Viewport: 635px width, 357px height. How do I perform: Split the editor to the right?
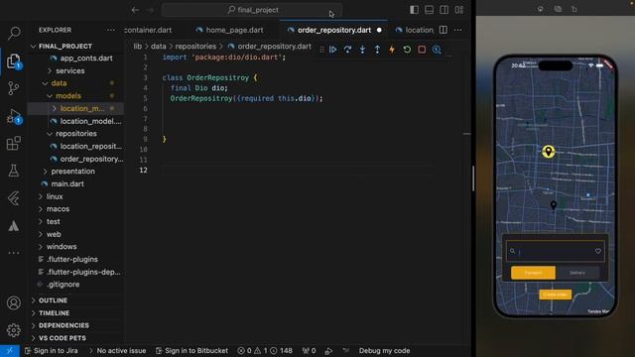coord(444,30)
